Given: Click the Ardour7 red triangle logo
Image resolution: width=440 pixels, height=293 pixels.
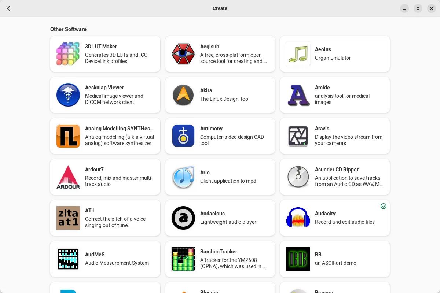Looking at the screenshot, I should pyautogui.click(x=68, y=177).
